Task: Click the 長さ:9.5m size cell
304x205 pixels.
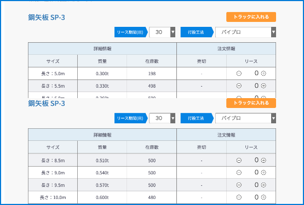Action: [x=53, y=185]
